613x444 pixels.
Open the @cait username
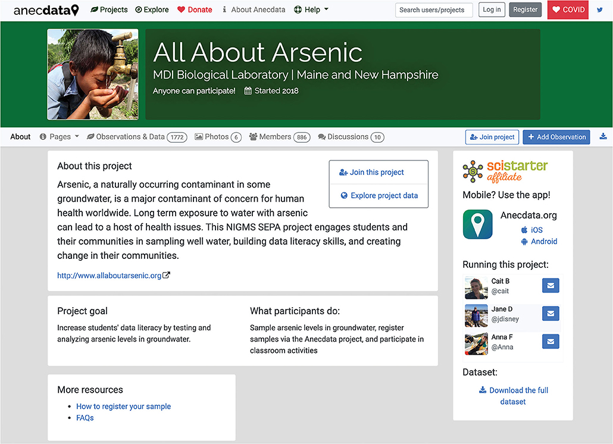(500, 291)
